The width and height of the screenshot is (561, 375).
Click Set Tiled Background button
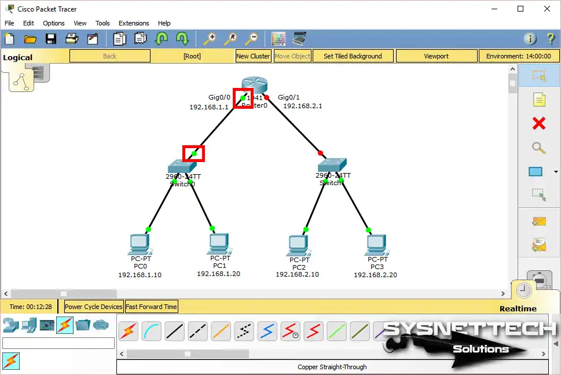(x=353, y=56)
